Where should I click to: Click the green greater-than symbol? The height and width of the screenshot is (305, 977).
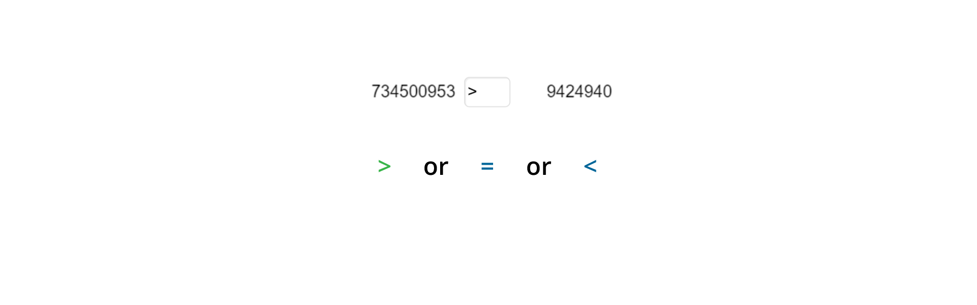(x=384, y=166)
